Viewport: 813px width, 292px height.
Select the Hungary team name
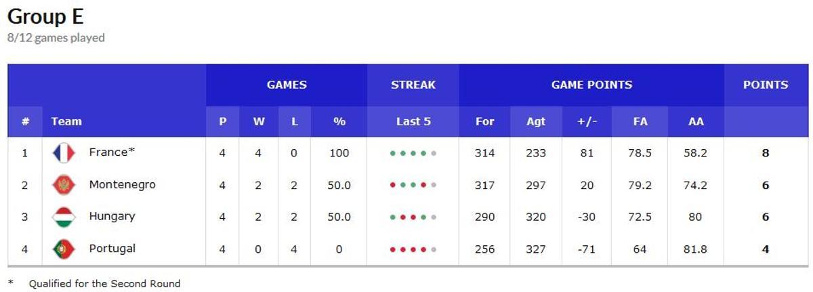coord(112,216)
